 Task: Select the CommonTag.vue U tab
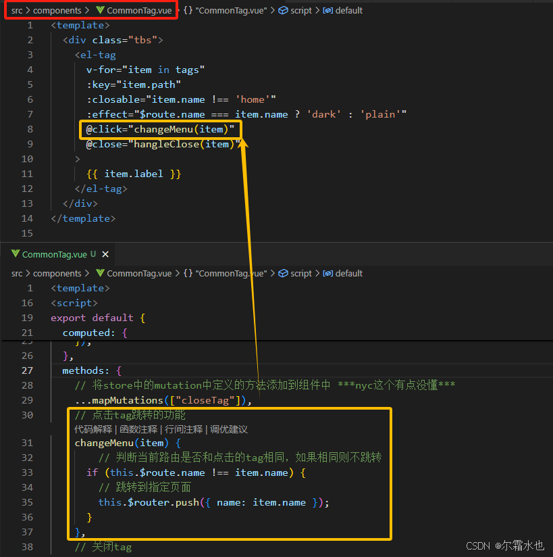click(59, 254)
